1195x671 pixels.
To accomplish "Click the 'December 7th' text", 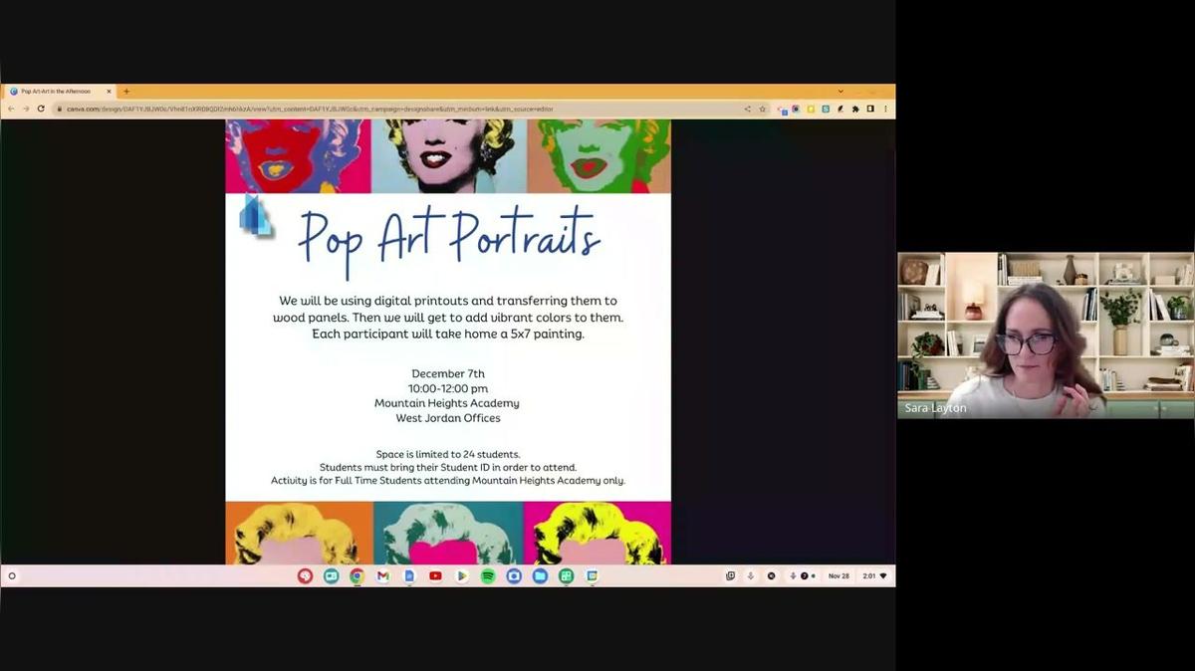I will pos(448,374).
